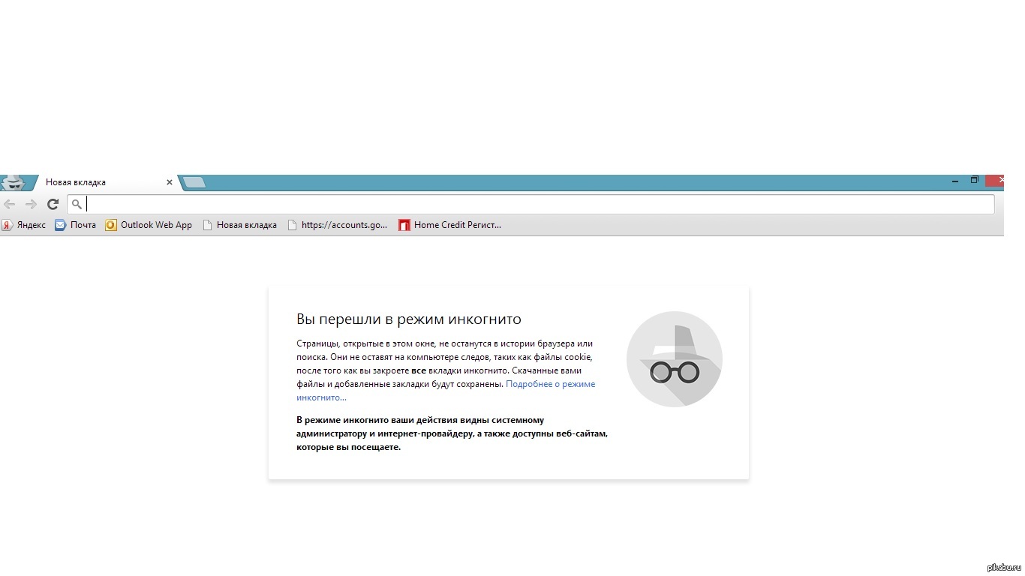Go forward to the next page
This screenshot has width=1025, height=576.
(x=31, y=204)
